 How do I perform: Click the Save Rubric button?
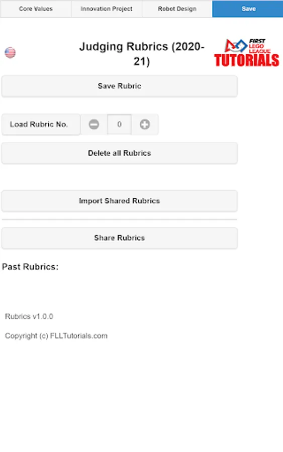click(x=120, y=86)
